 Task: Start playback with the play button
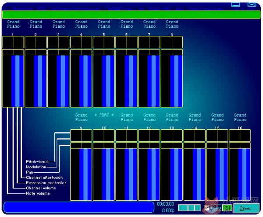point(191,208)
